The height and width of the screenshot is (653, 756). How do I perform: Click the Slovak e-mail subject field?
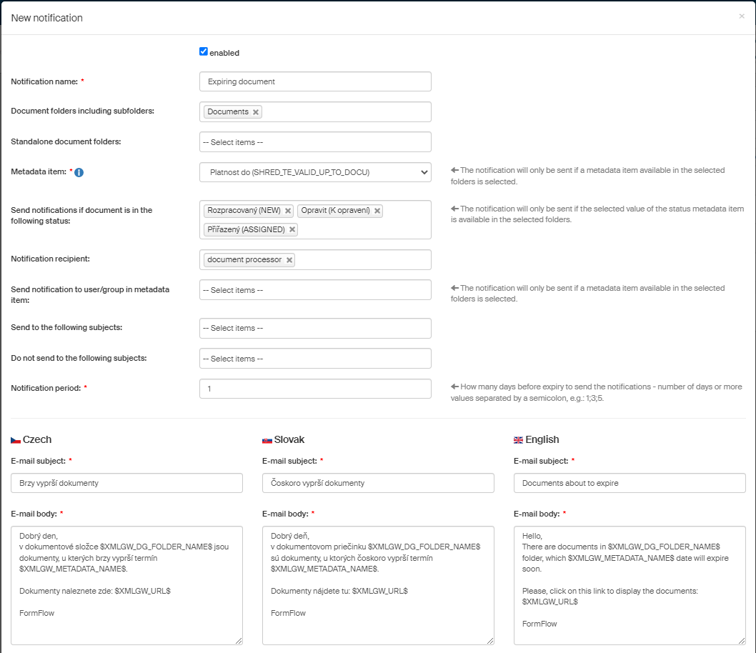pos(378,483)
